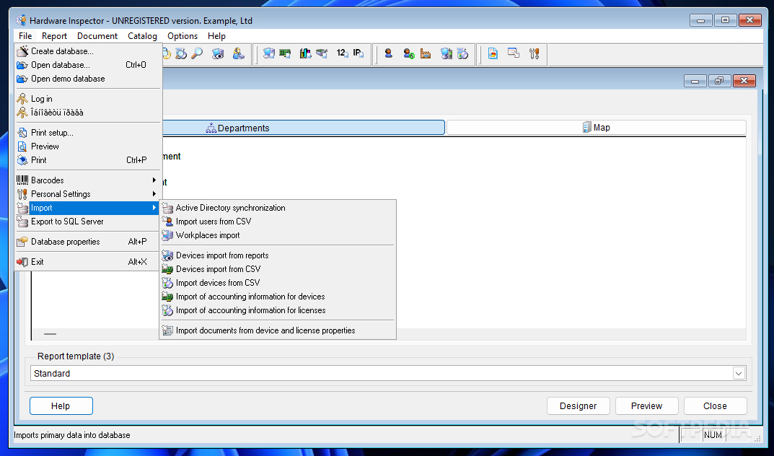The height and width of the screenshot is (456, 774).
Task: Click the colored books toolbar icon
Action: (306, 53)
